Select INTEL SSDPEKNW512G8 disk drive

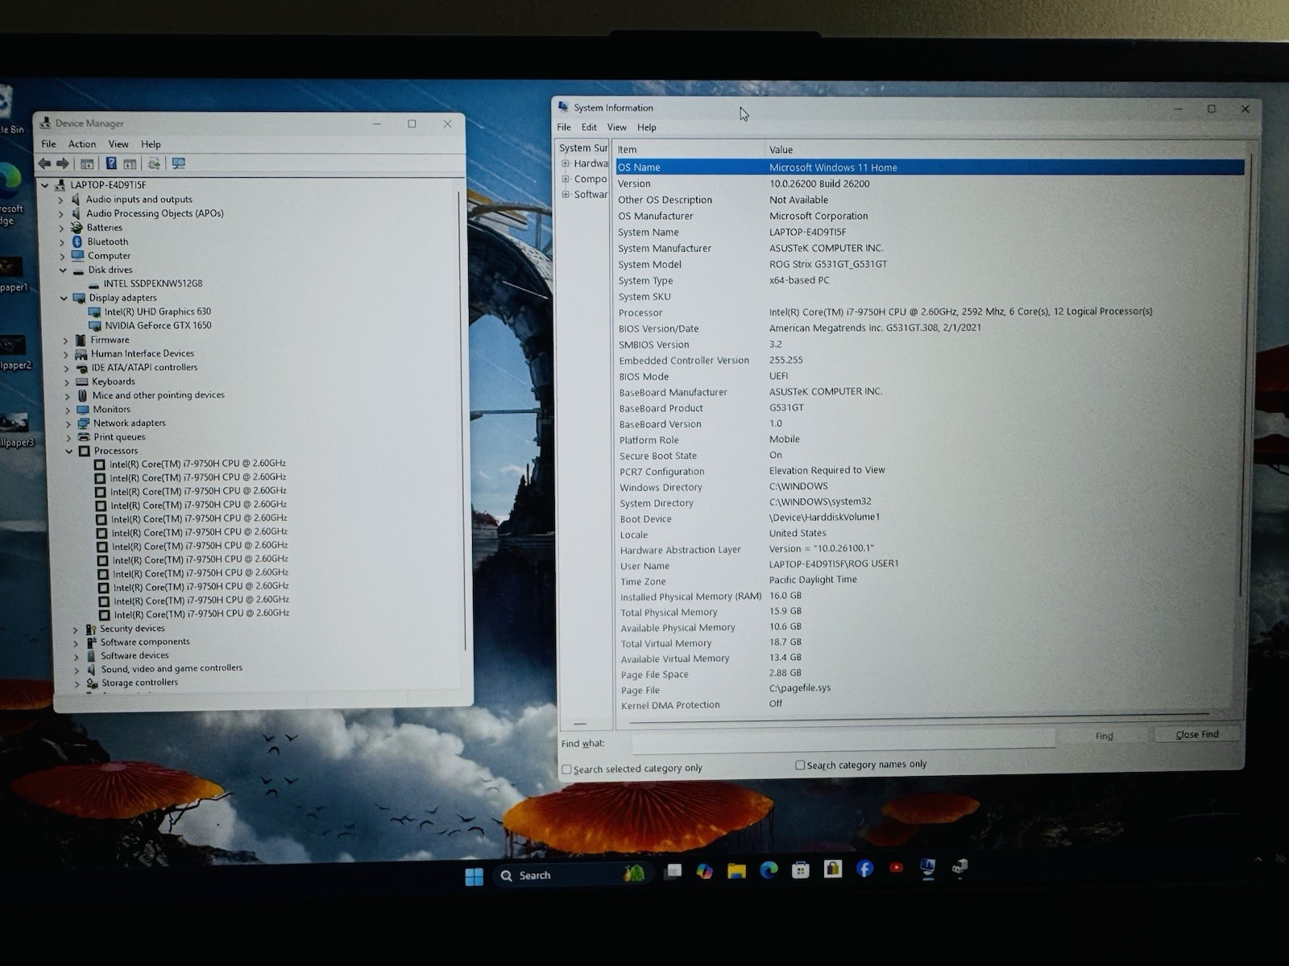click(153, 283)
